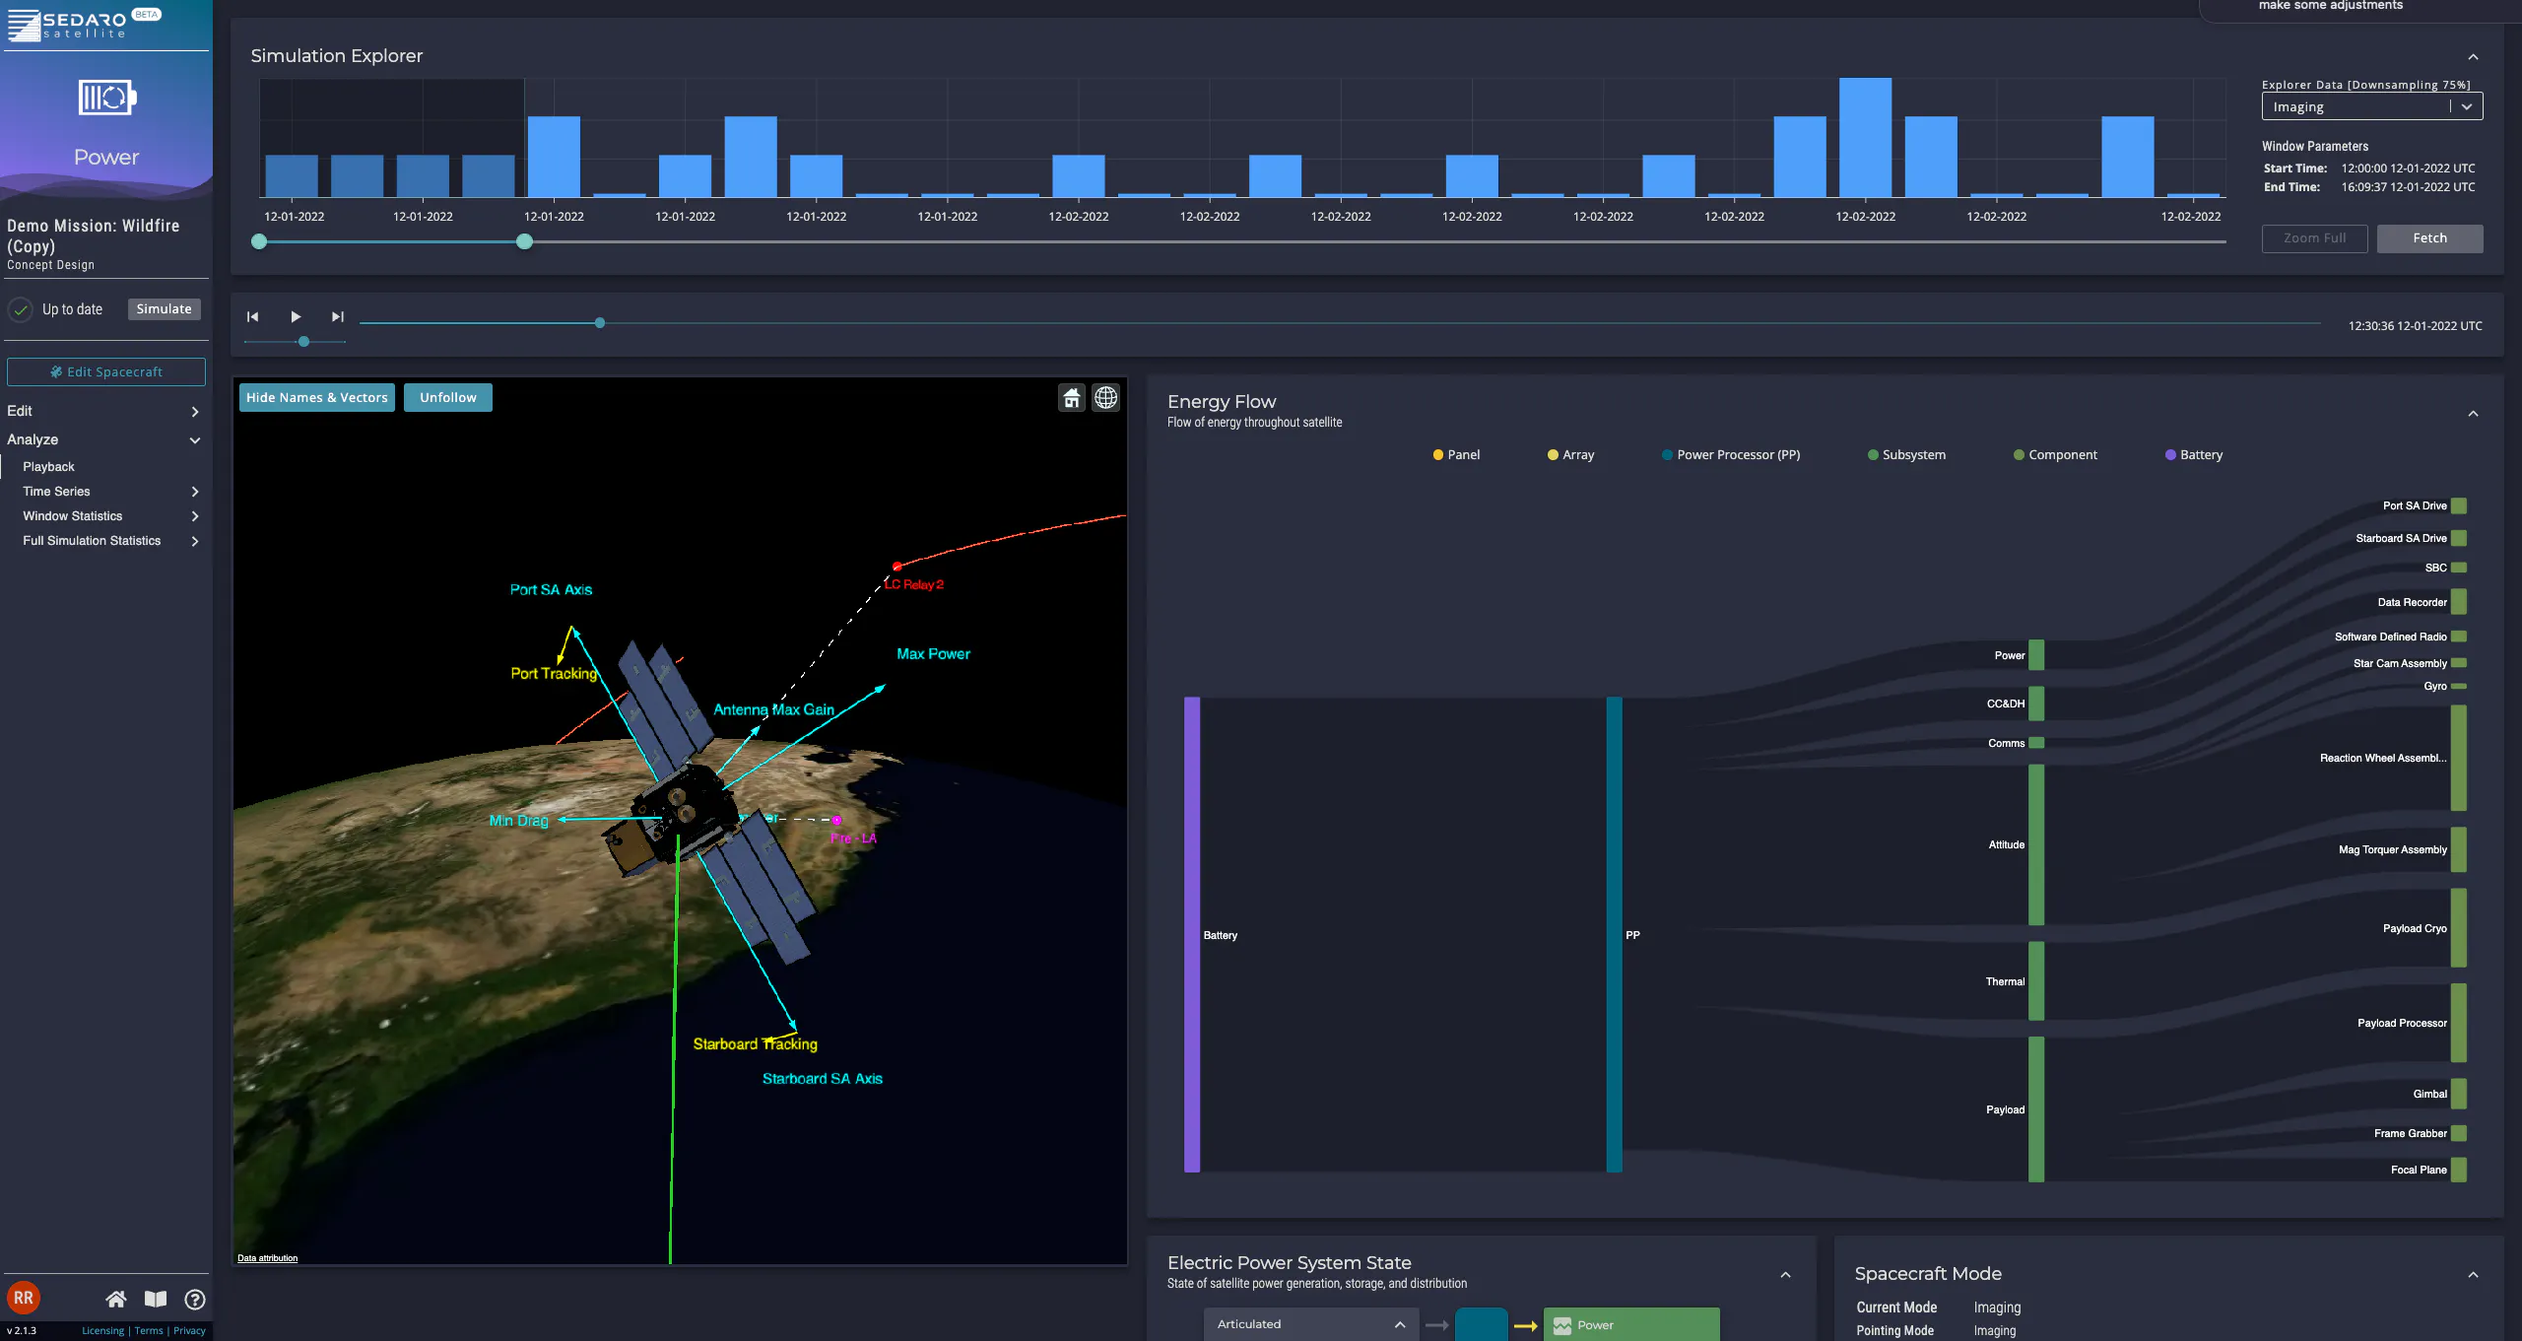Collapse the Electric Power System State panel

coord(1785,1275)
